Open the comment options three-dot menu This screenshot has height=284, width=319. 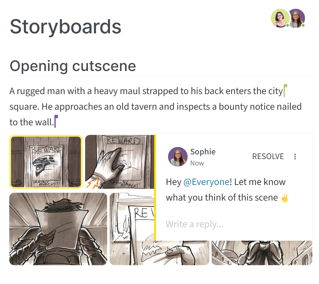click(295, 157)
